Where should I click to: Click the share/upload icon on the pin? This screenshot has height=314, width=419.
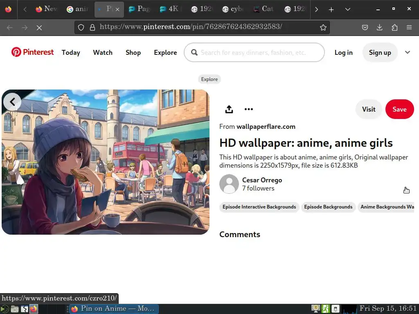[x=229, y=109]
